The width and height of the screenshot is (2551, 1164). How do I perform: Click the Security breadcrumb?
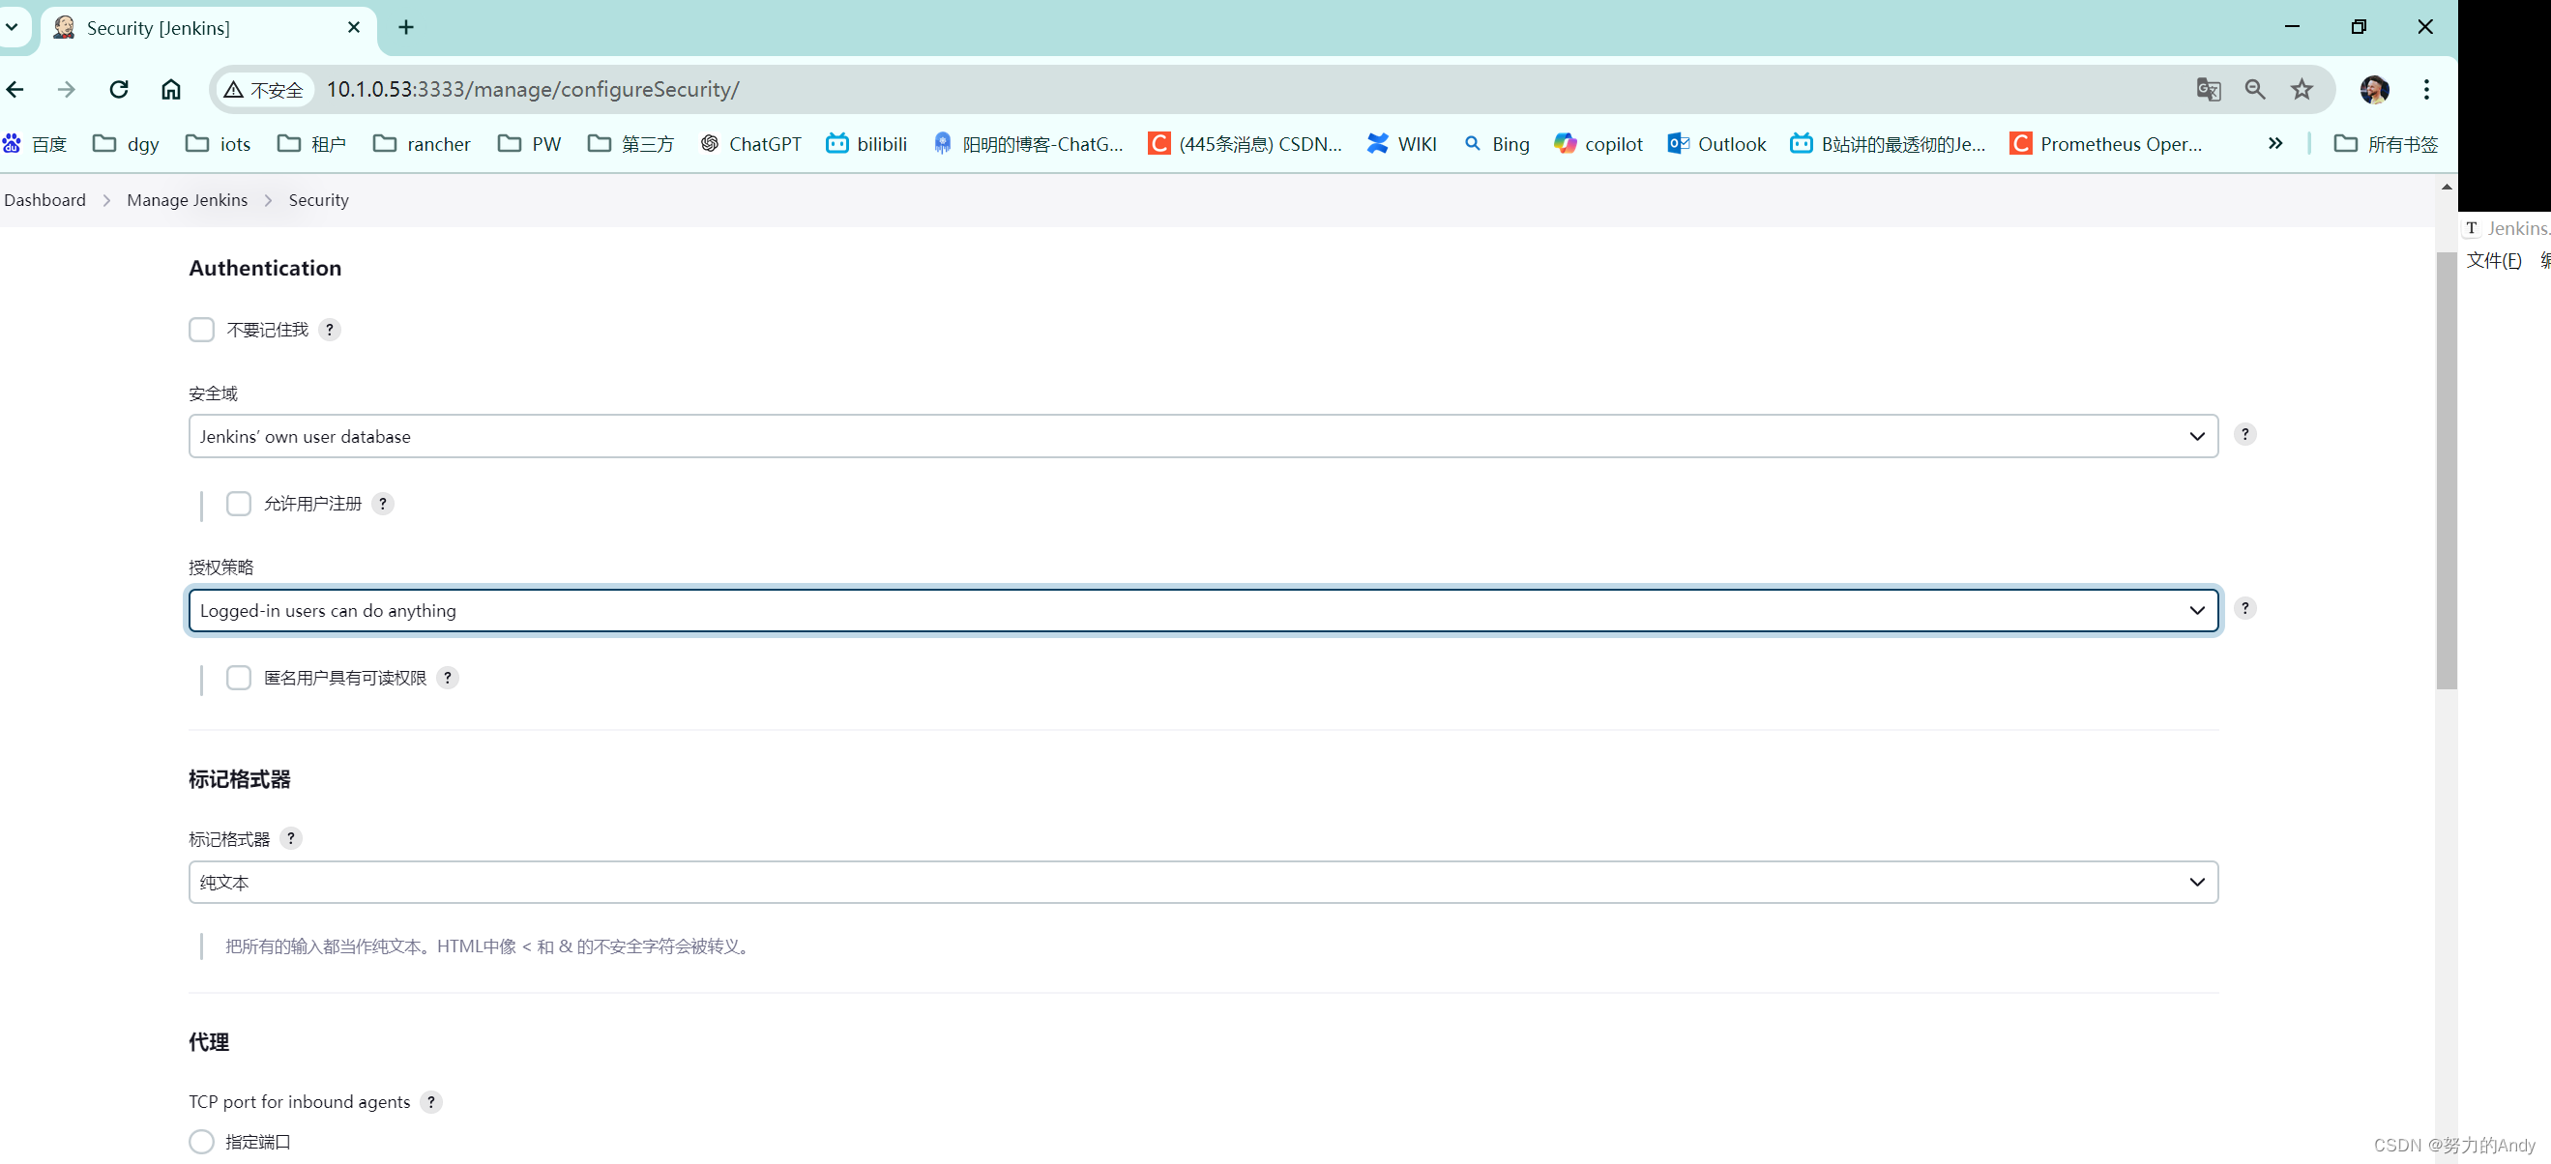point(319,200)
